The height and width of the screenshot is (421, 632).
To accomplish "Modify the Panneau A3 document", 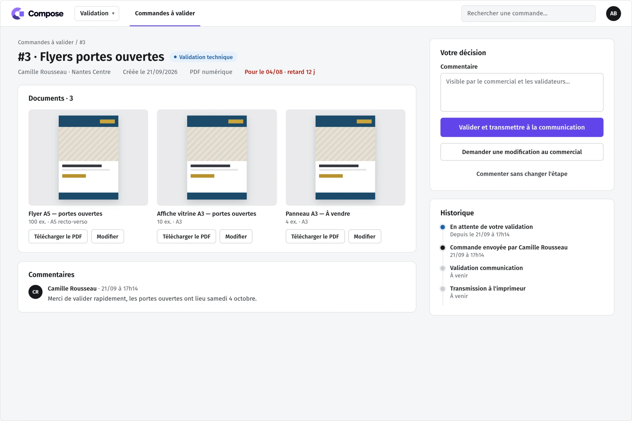I will click(365, 236).
